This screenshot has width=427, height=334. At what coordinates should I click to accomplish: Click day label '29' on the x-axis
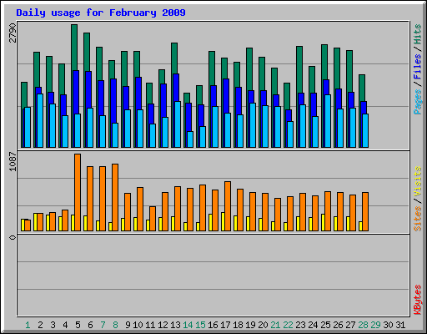(x=375, y=325)
